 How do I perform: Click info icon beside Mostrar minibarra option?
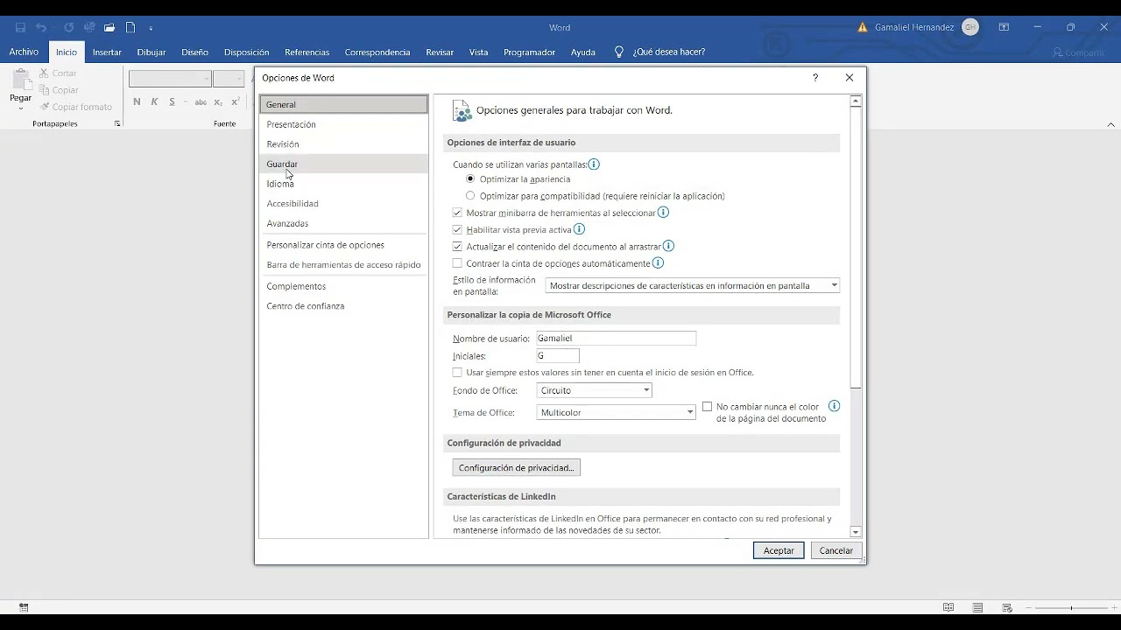pos(663,213)
